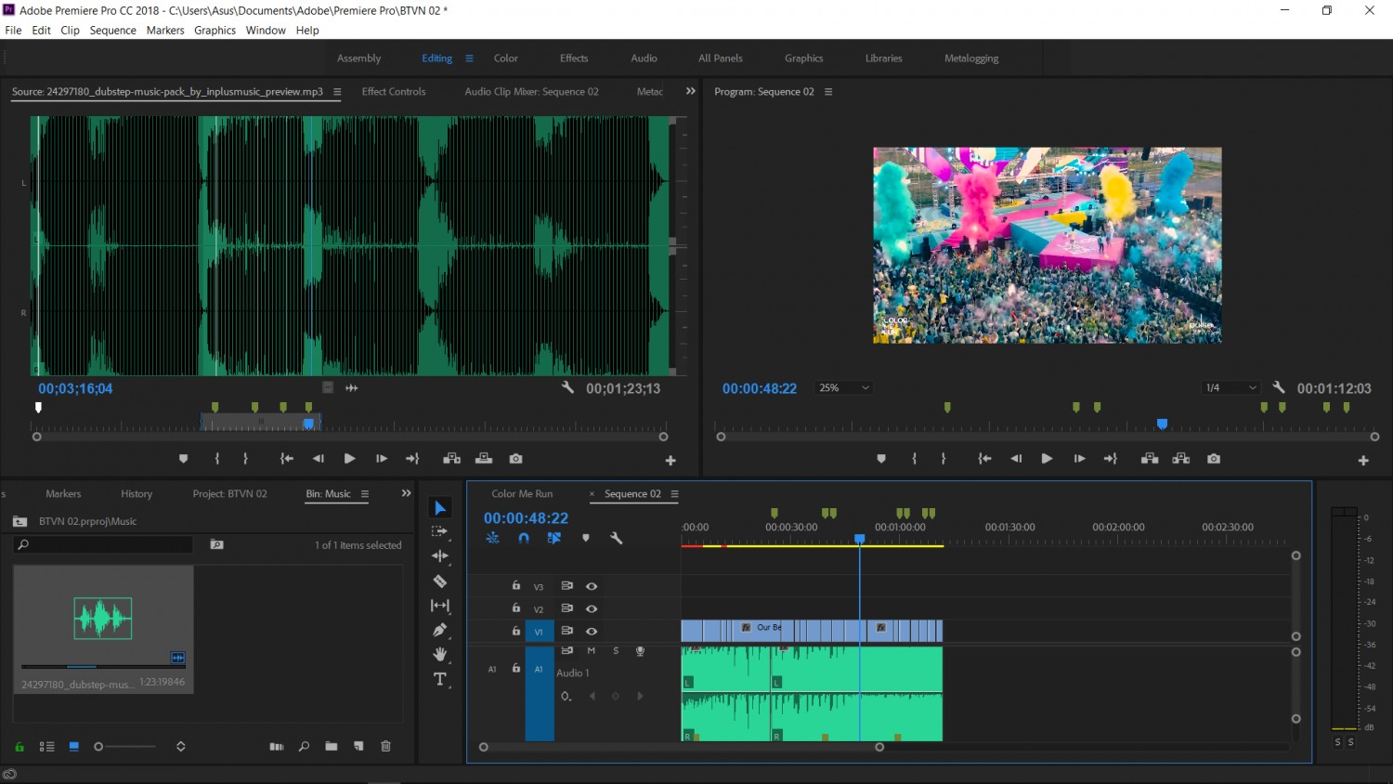Mute the Audio 1 track

point(591,650)
